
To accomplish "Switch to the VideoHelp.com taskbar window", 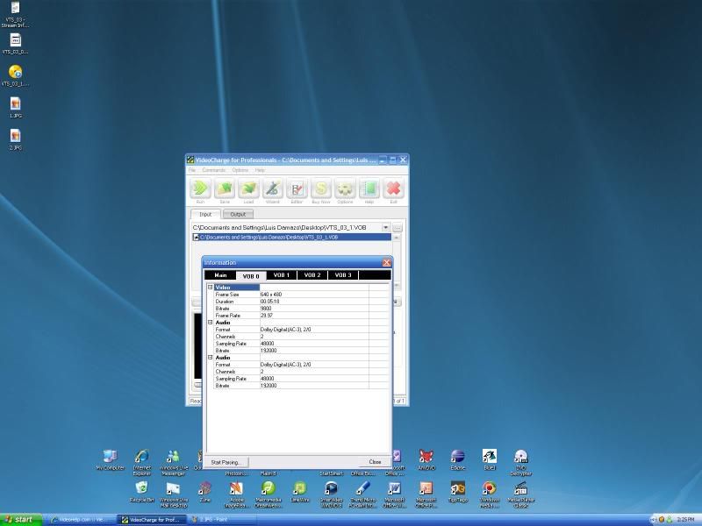I will [x=79, y=520].
